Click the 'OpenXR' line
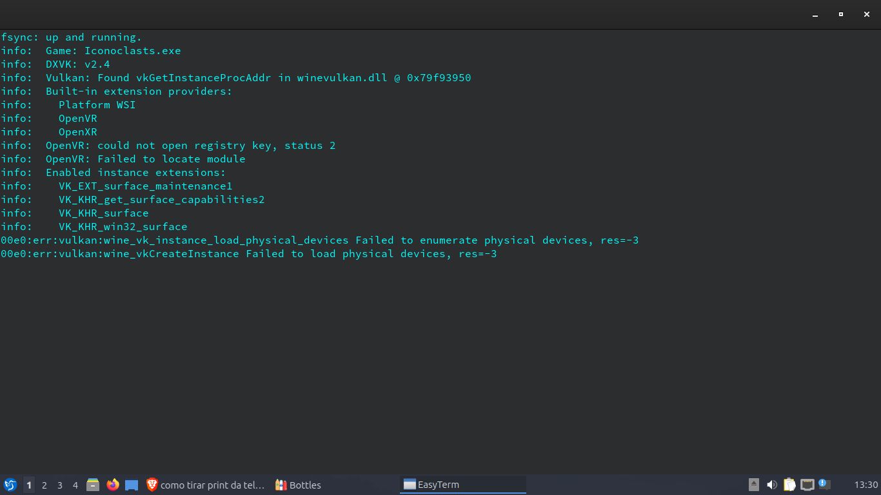Viewport: 881px width, 495px height. tap(49, 132)
